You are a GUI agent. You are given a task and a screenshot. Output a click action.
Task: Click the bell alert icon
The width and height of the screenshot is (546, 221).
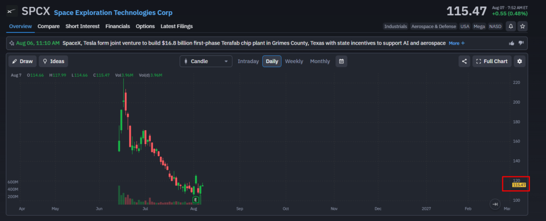coord(510,27)
